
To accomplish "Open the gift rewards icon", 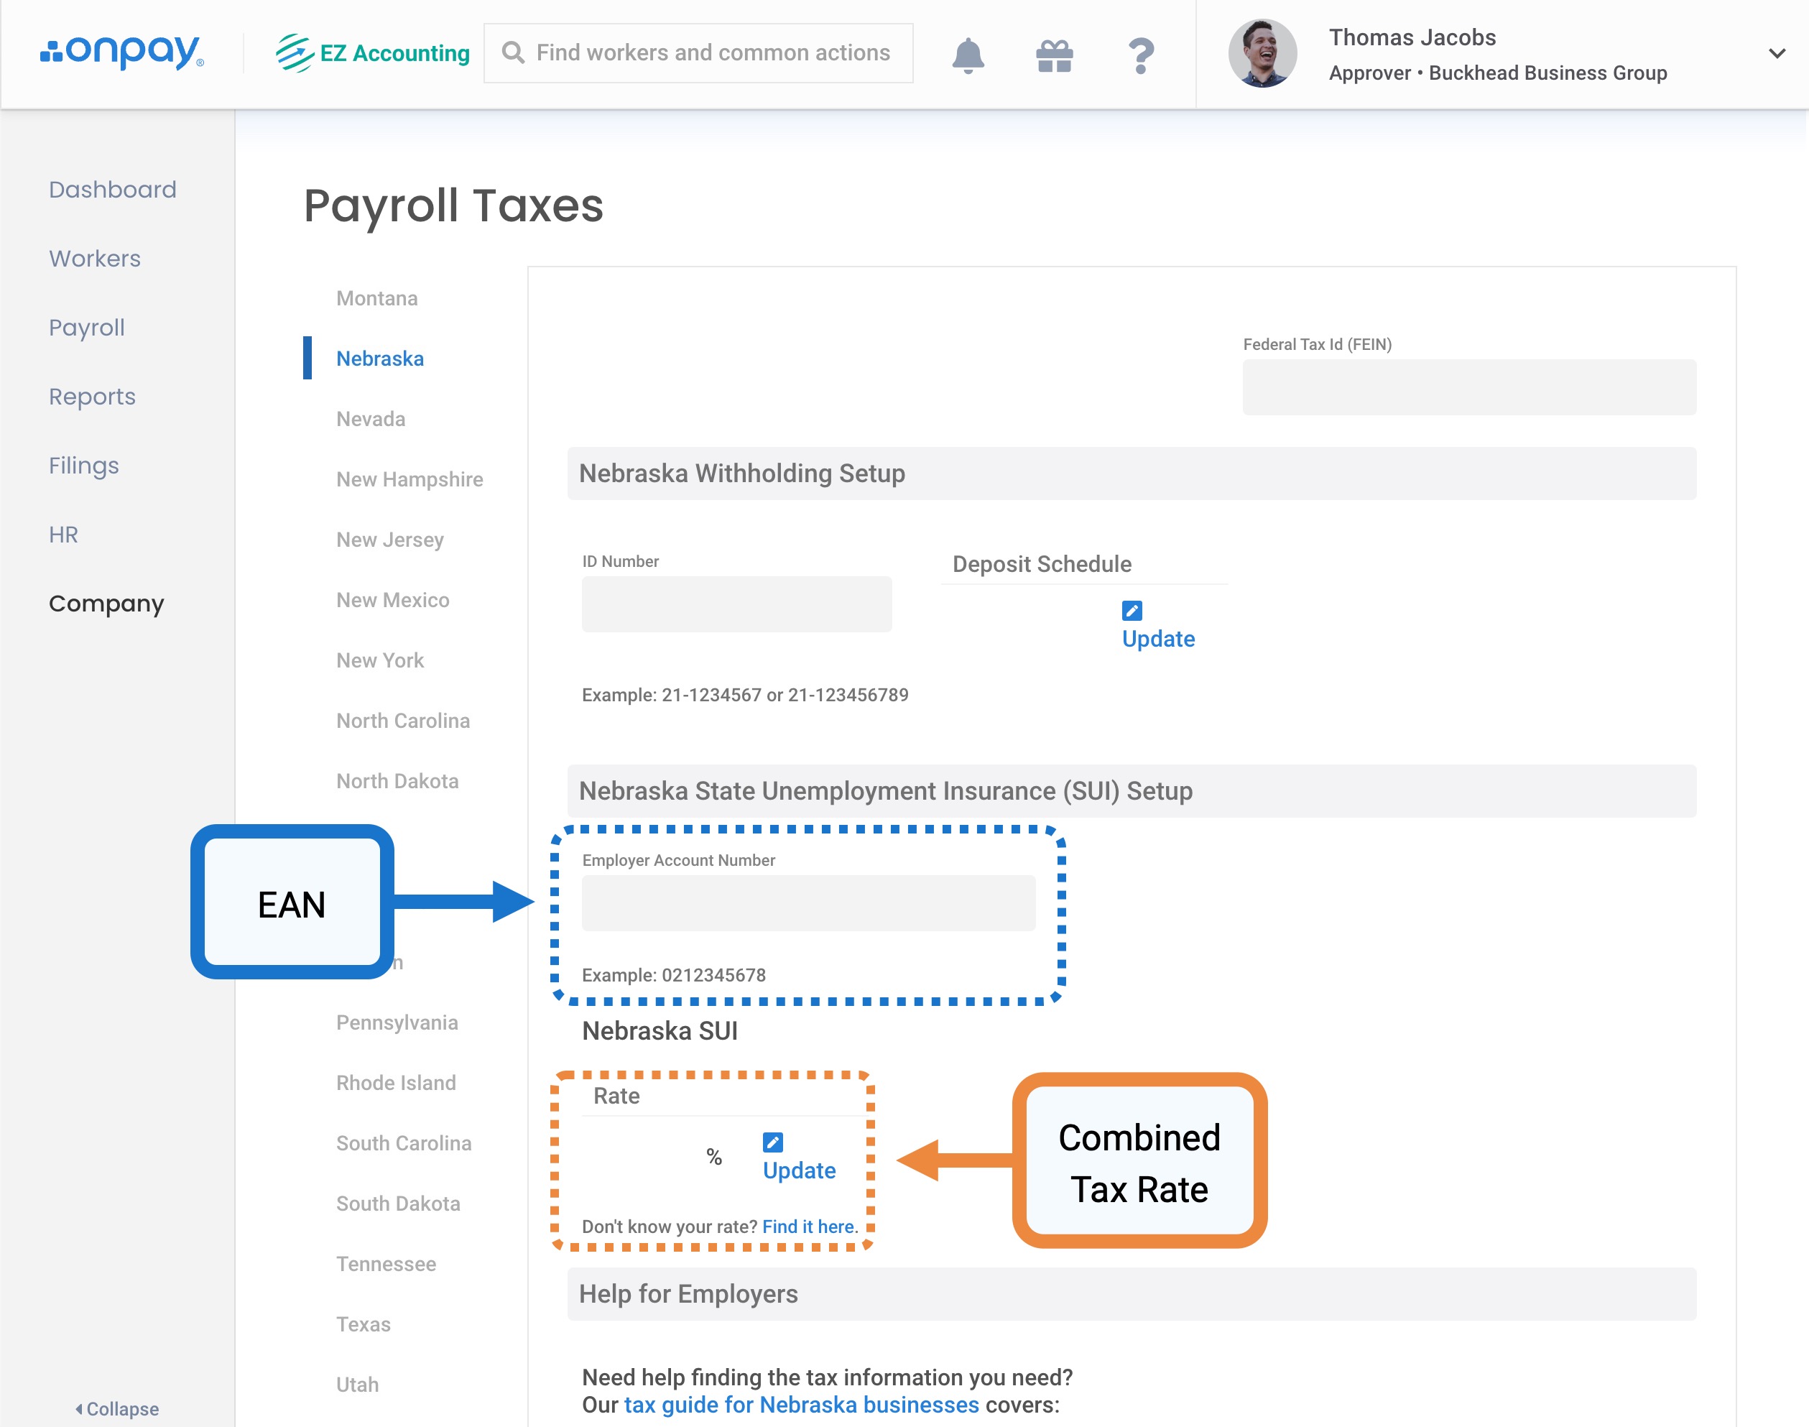I will 1054,55.
